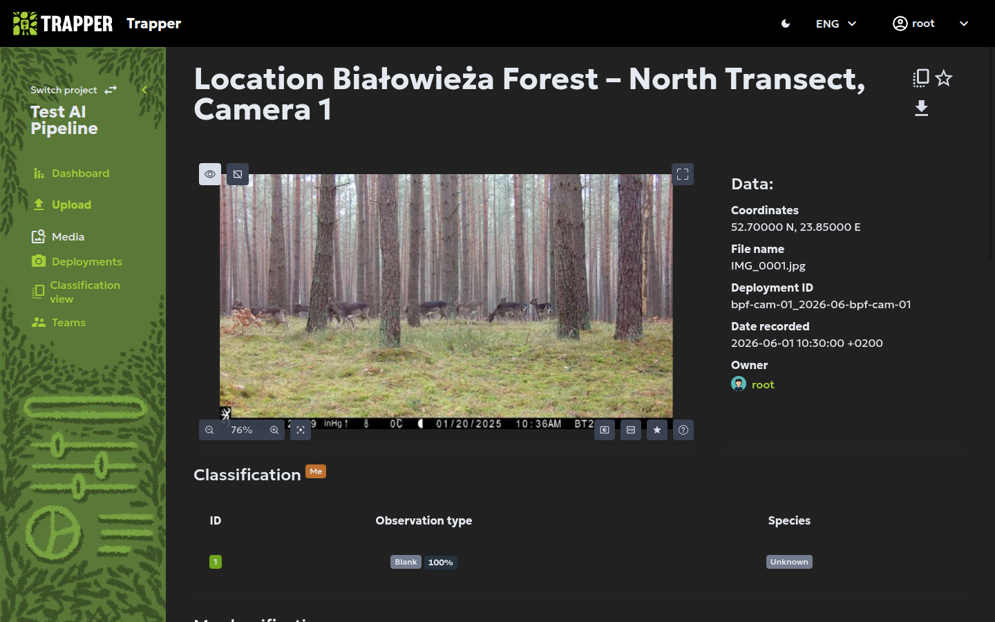Viewport: 995px width, 622px height.
Task: Click deployment ID bpf-cam-01_2026-06-bpf-cam-01
Action: (821, 304)
